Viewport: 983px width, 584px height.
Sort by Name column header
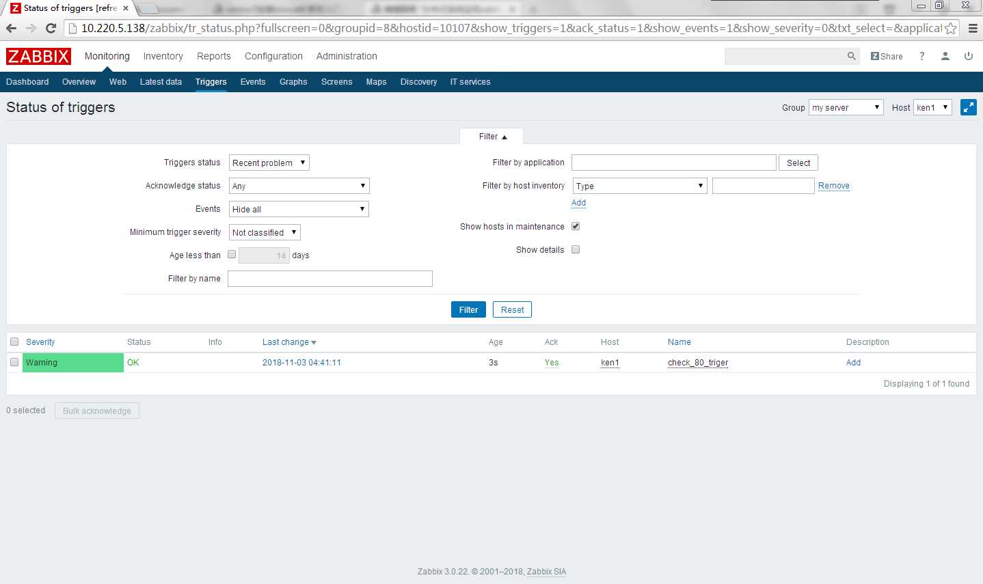tap(679, 342)
